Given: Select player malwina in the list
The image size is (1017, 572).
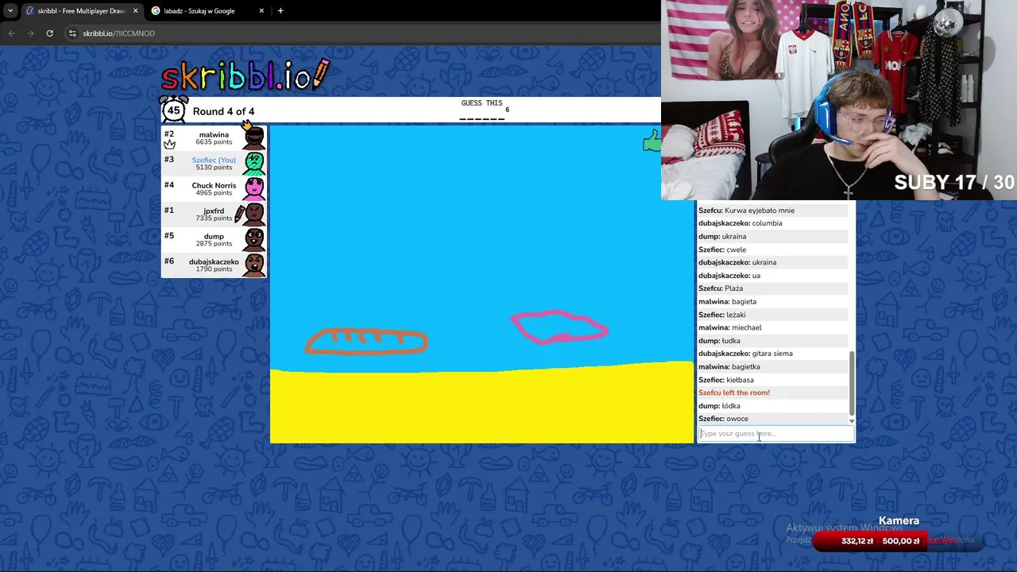Looking at the screenshot, I should (214, 137).
